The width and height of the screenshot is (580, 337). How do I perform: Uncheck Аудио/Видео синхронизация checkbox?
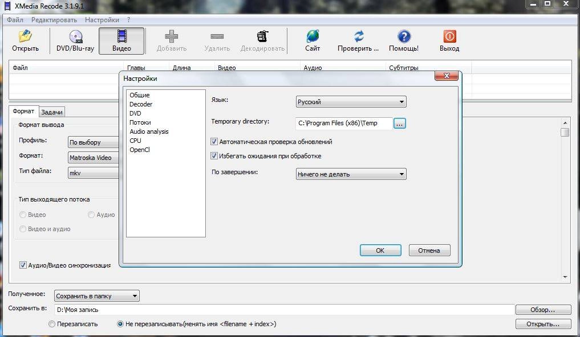[23, 265]
